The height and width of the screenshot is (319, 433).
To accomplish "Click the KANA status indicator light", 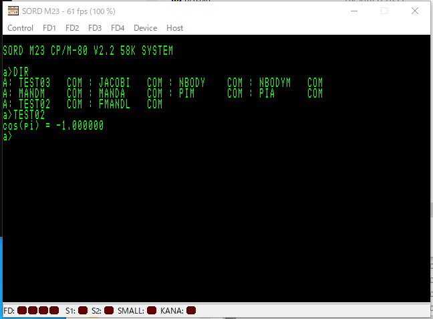I will [191, 310].
